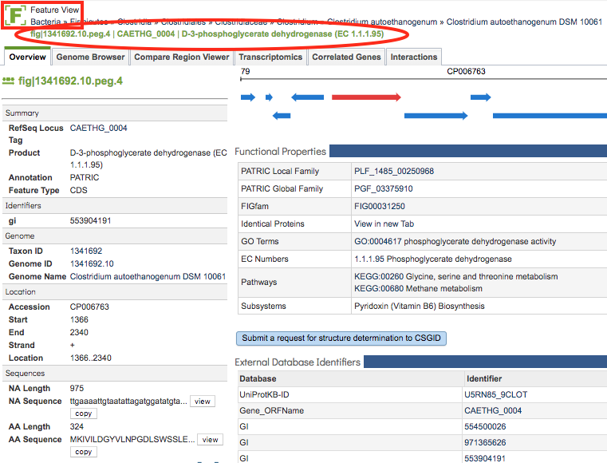Select the red gene arrow in genome viewer
Screen dimensions: 607x463
[x=366, y=97]
